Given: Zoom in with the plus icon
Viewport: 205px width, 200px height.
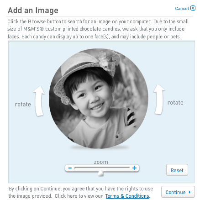Looking at the screenshot, I should (134, 168).
